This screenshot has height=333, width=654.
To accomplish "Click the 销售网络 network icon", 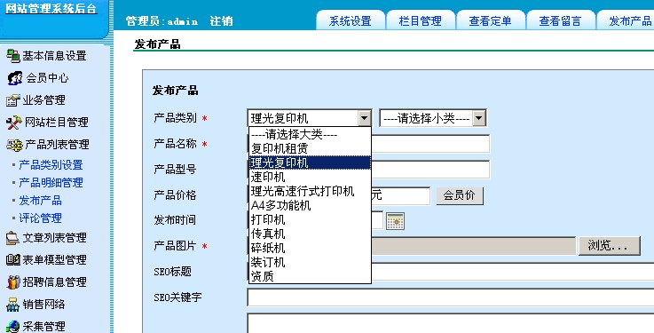I will click(x=12, y=305).
